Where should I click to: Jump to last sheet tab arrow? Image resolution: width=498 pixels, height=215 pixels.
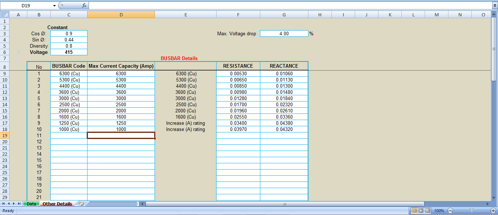pyautogui.click(x=19, y=204)
